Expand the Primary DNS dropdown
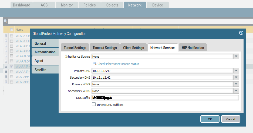253x133 pixels. tap(236, 71)
